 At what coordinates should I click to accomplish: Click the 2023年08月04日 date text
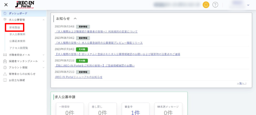click(x=65, y=38)
